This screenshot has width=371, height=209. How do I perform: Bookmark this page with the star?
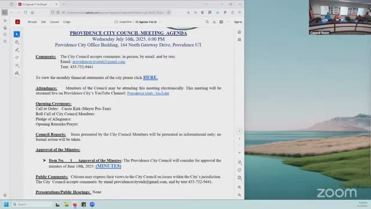(169, 12)
